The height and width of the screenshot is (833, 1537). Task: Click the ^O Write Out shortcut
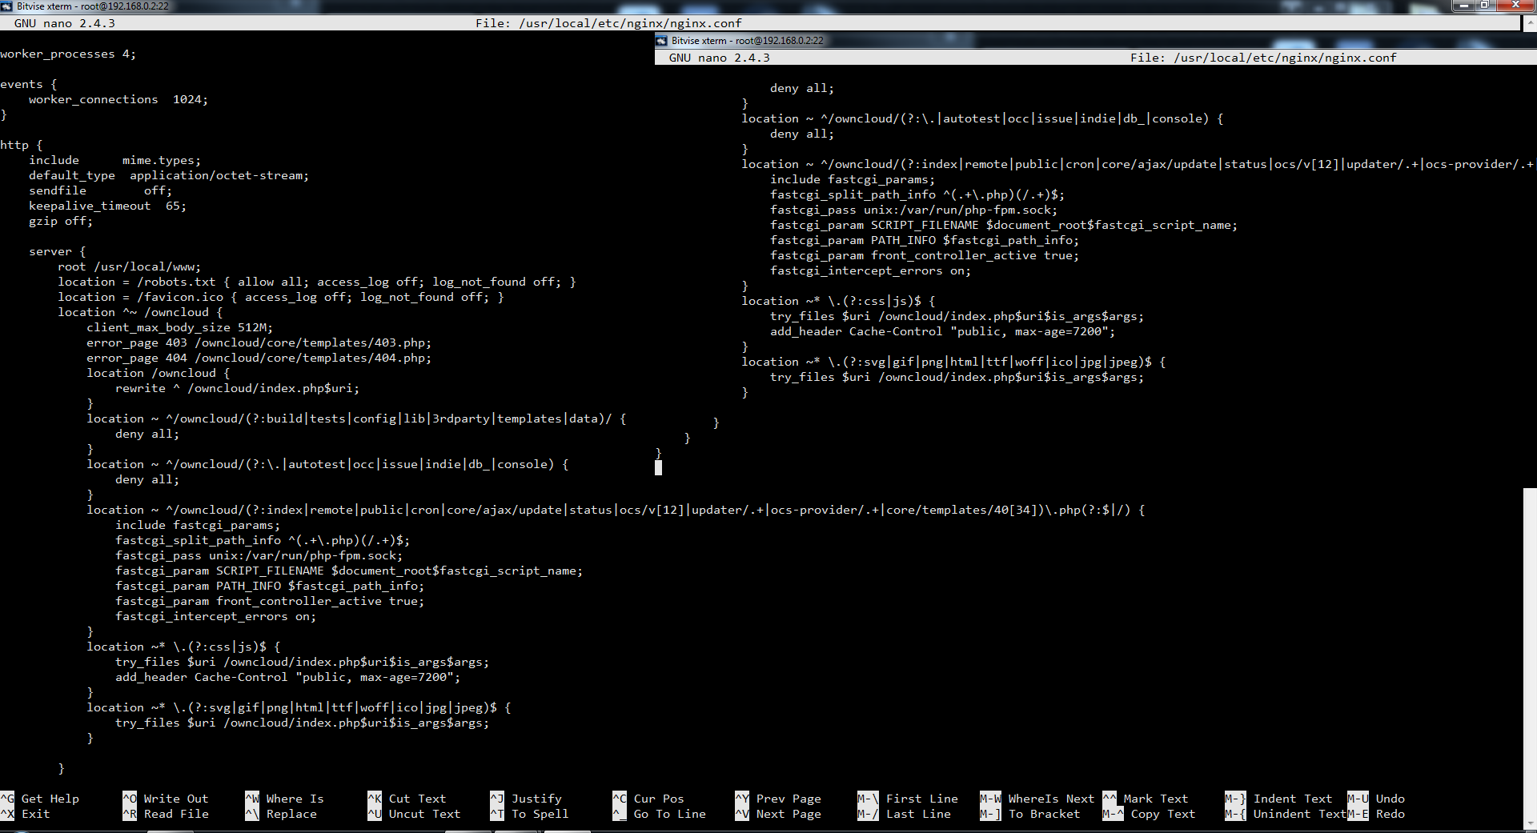(166, 799)
